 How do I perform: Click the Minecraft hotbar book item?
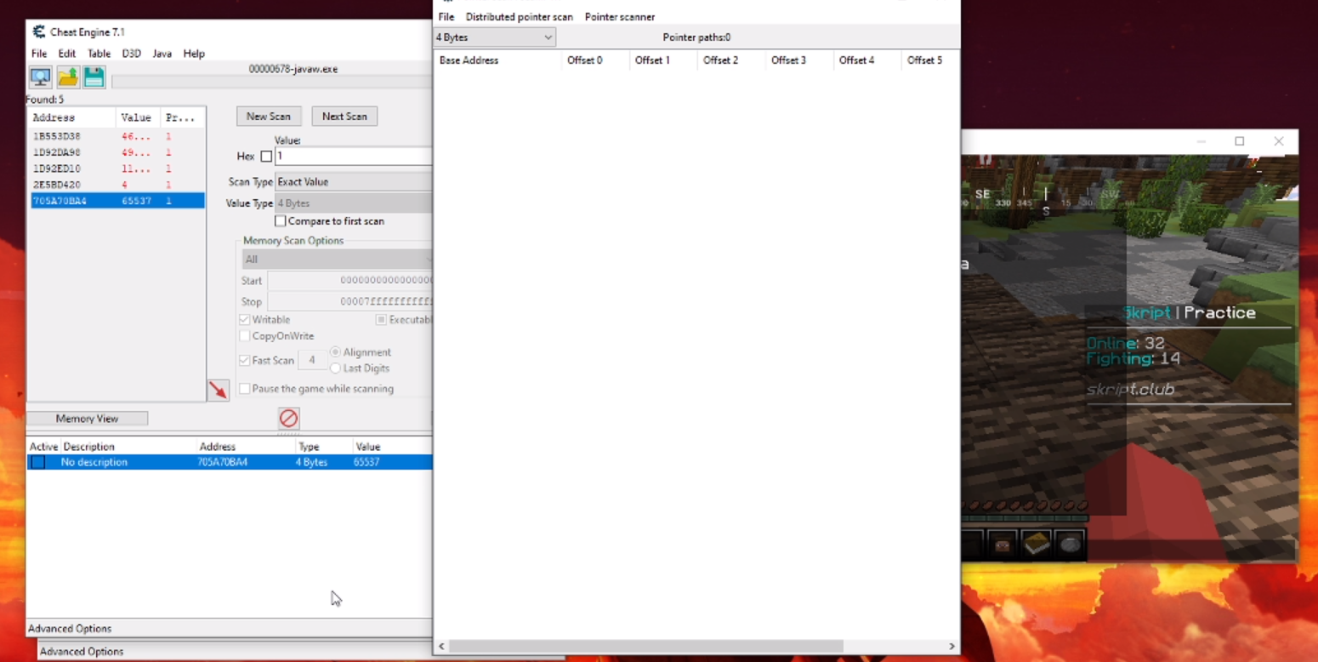pos(1036,543)
